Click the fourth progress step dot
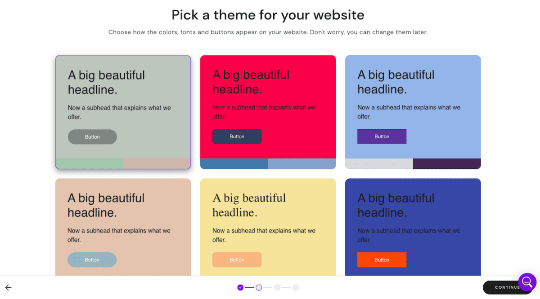Screen dimensions: 540x299 (295, 287)
